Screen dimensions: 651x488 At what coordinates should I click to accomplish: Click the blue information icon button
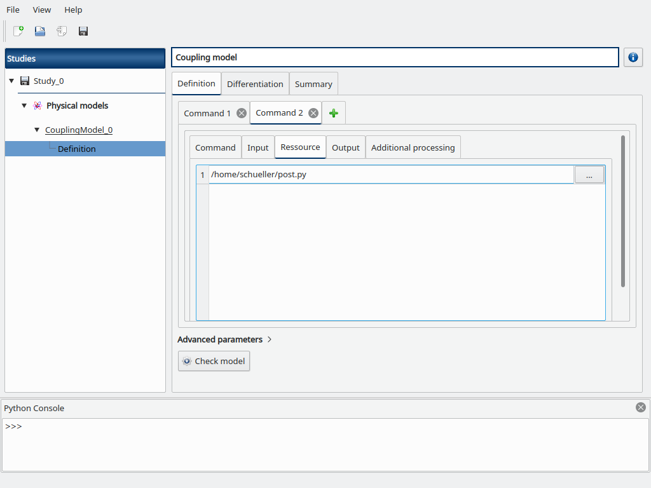tap(633, 57)
